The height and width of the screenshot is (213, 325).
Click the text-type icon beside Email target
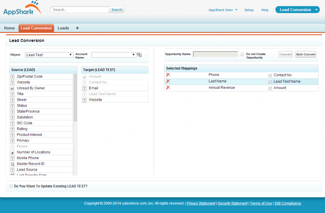pos(84,88)
